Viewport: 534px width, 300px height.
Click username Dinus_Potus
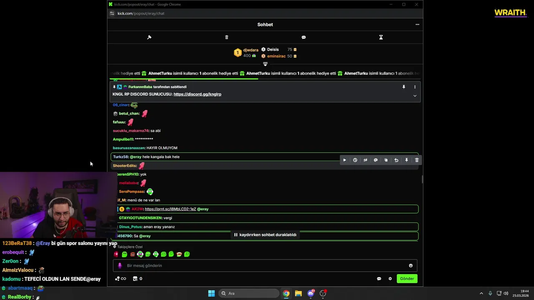click(130, 227)
